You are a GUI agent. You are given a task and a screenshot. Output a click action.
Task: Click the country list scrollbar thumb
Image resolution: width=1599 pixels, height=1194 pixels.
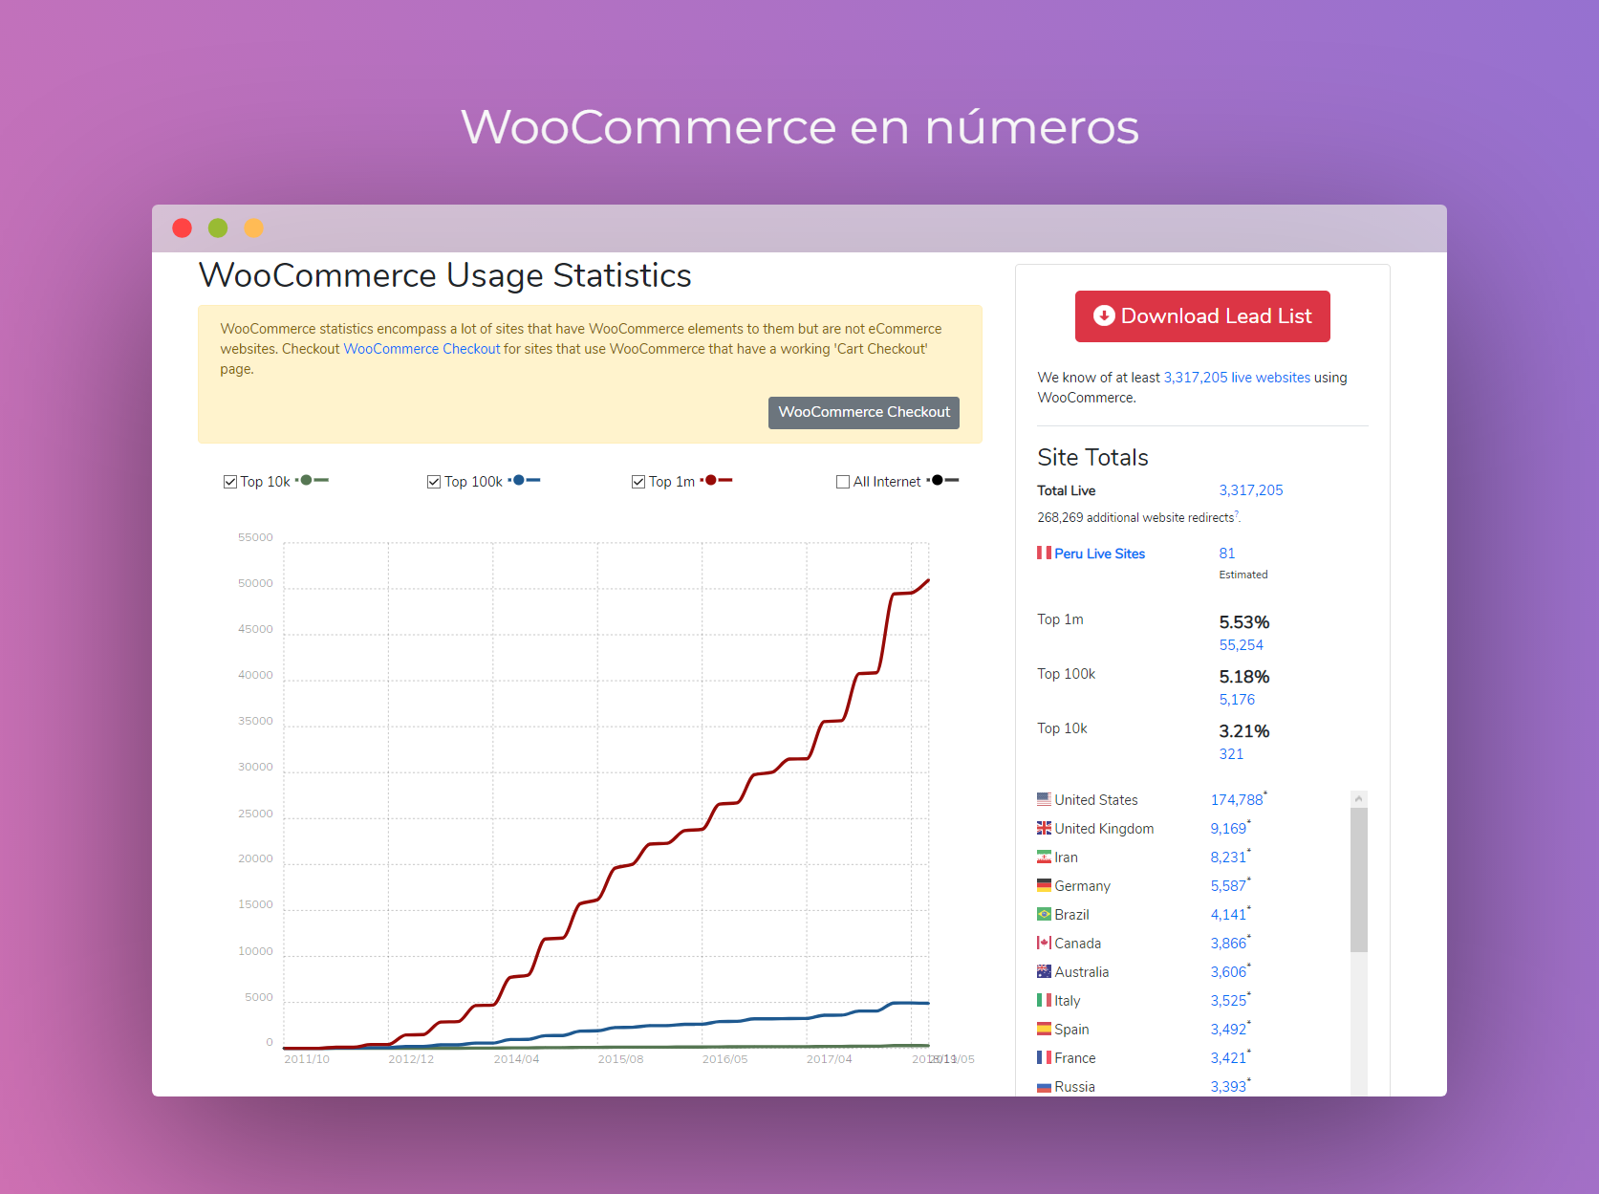pyautogui.click(x=1358, y=879)
